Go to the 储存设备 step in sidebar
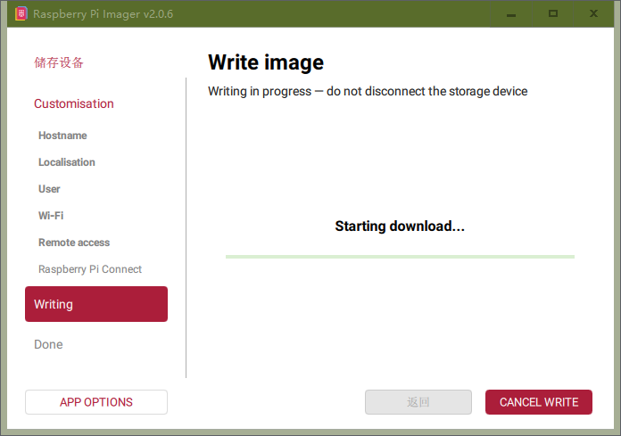The width and height of the screenshot is (621, 436). click(59, 63)
